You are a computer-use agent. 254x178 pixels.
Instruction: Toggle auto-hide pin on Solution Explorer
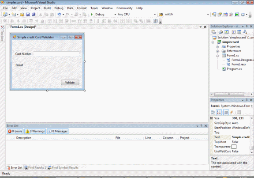pos(247,27)
